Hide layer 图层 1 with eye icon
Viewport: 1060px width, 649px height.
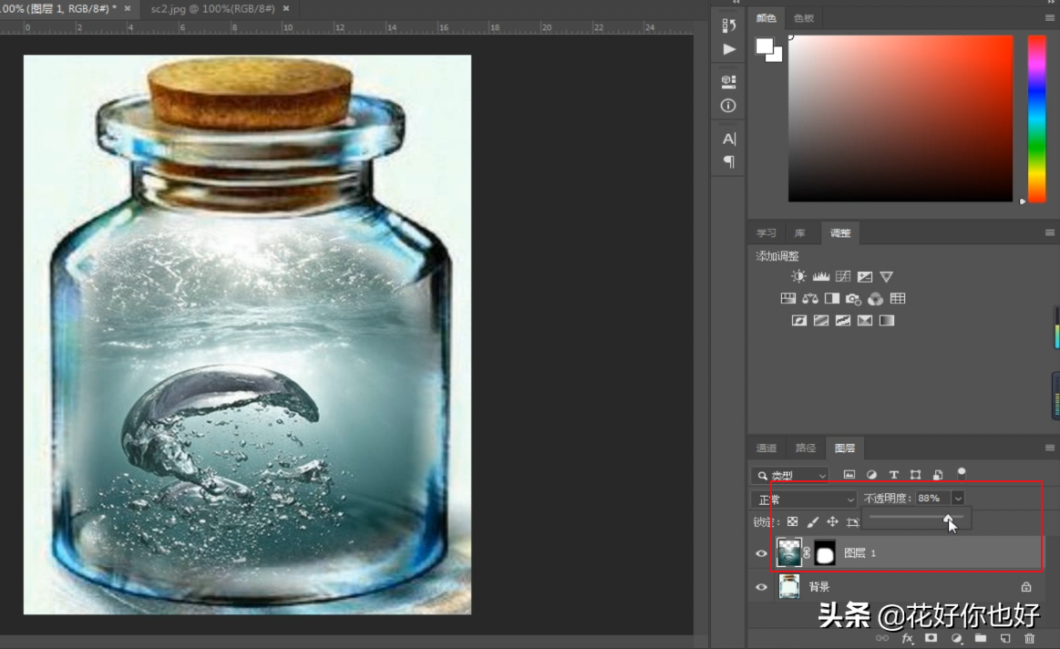pos(761,553)
